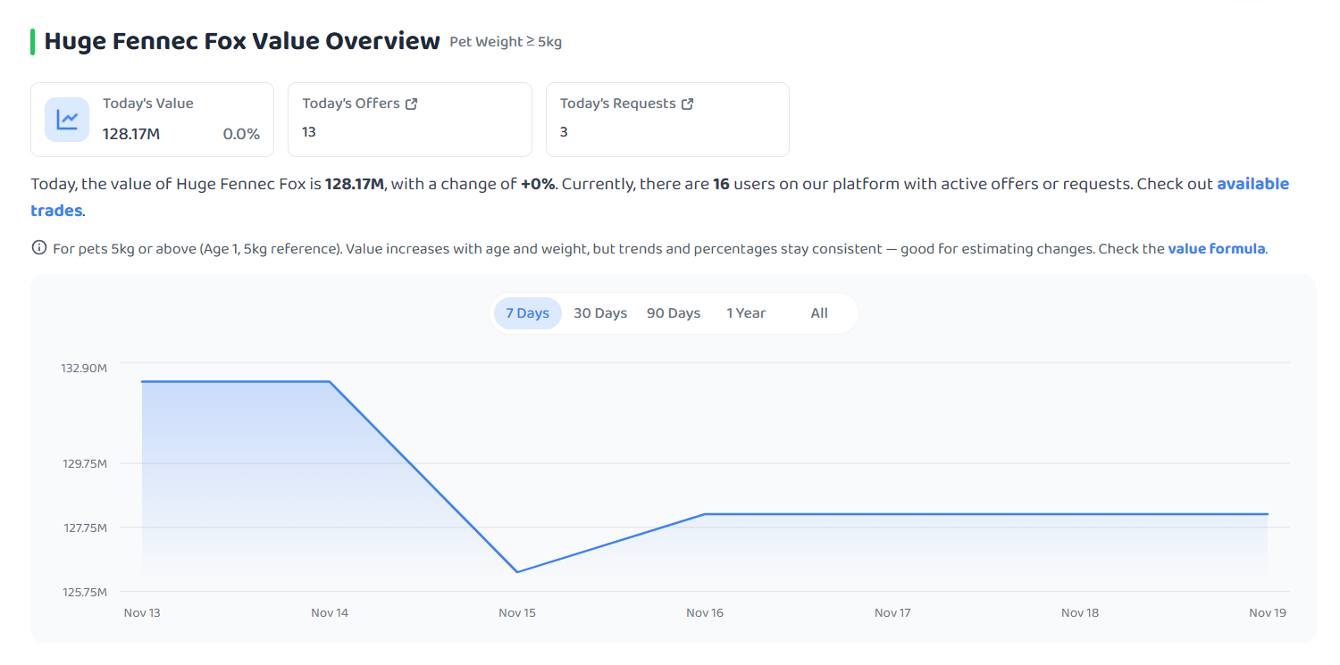Click the Today's Value card
Image resolution: width=1340 pixels, height=665 pixels.
tap(152, 120)
